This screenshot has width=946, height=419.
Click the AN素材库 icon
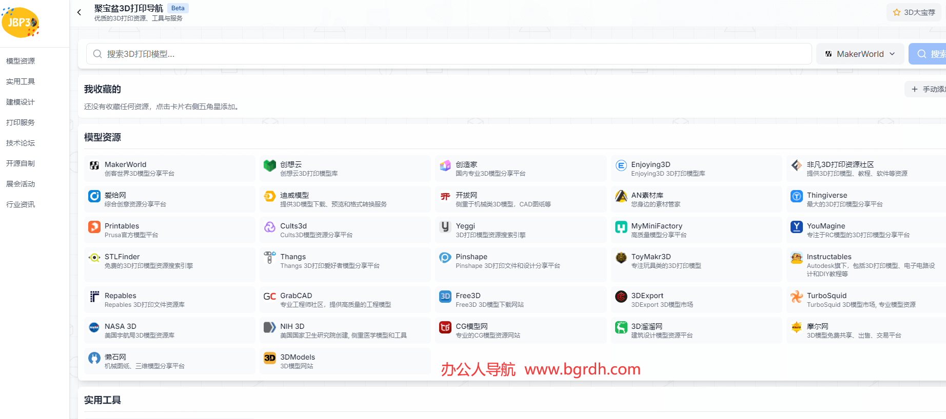pyautogui.click(x=621, y=196)
